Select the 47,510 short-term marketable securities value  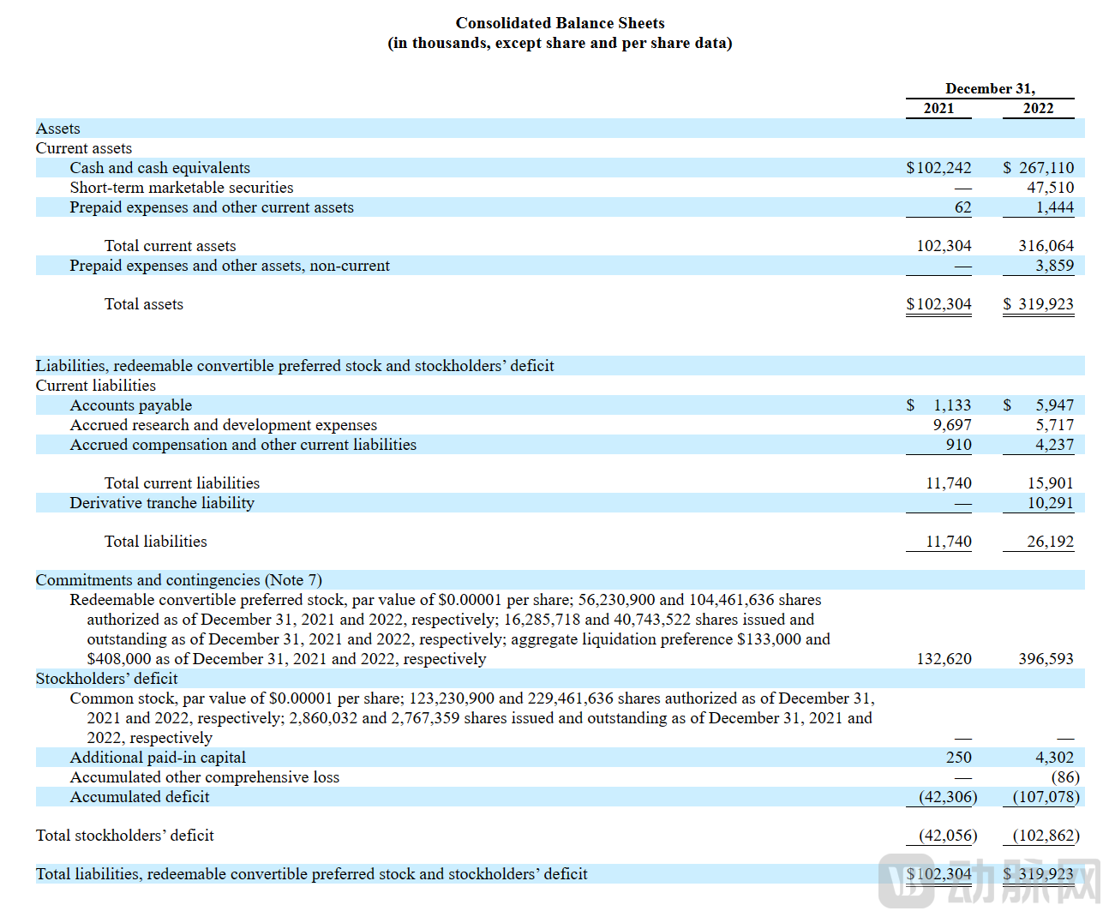1050,188
